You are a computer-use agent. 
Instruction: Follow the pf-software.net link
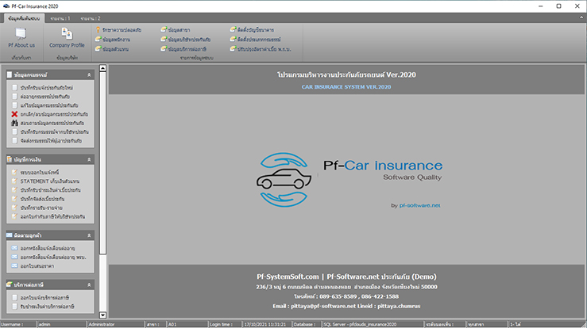[419, 205]
